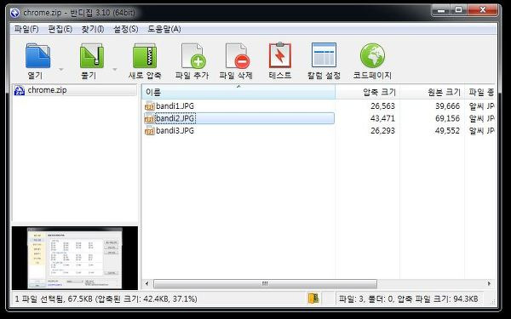Maximize the Bandizip window
The height and width of the screenshot is (319, 511).
[459, 11]
